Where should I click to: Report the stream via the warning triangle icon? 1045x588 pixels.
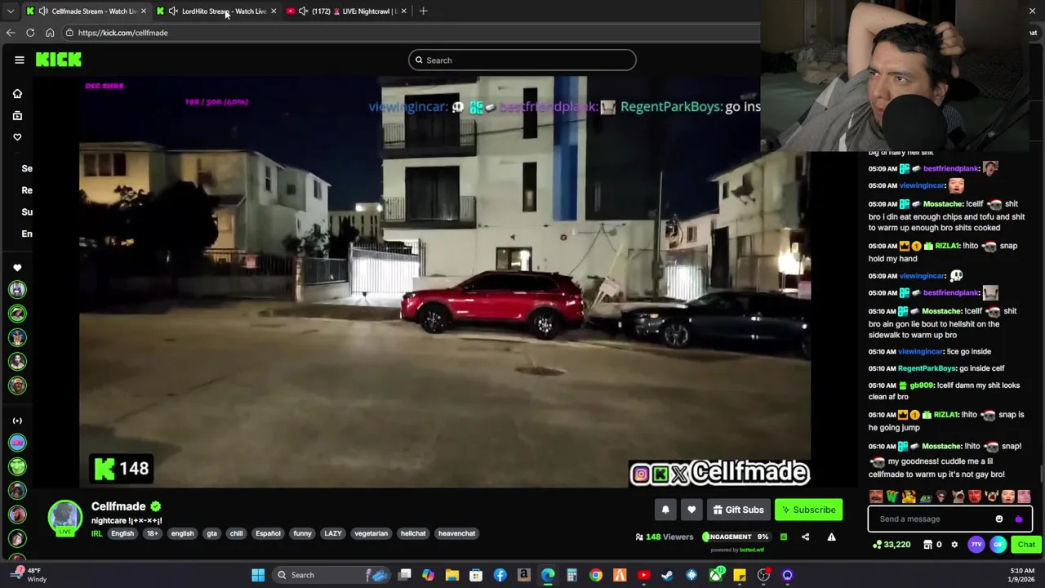pos(831,537)
